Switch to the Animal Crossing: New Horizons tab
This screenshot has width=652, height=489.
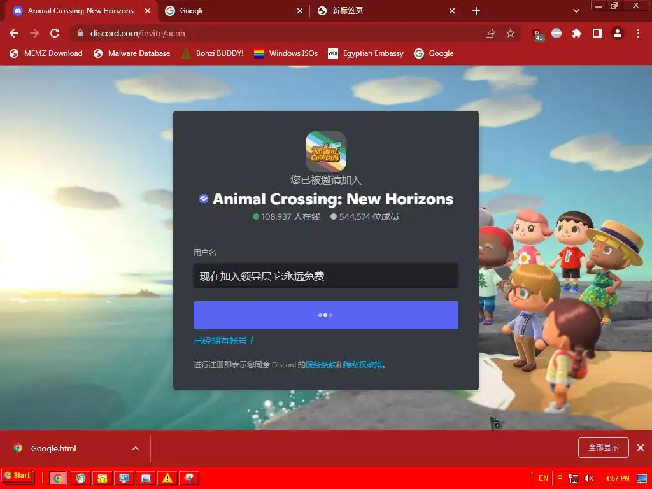pos(81,11)
